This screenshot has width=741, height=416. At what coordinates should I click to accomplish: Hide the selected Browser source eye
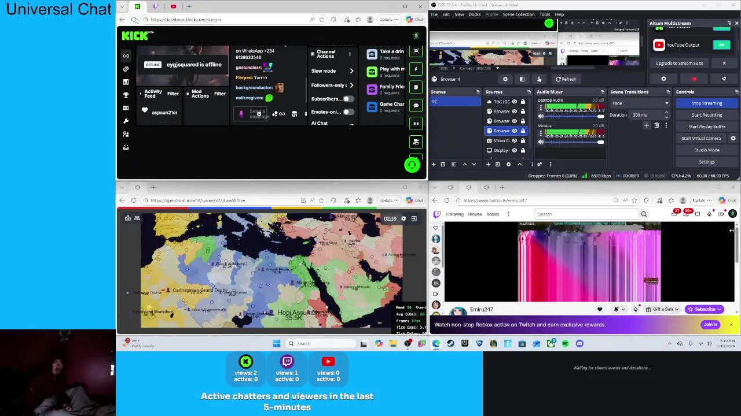click(514, 131)
